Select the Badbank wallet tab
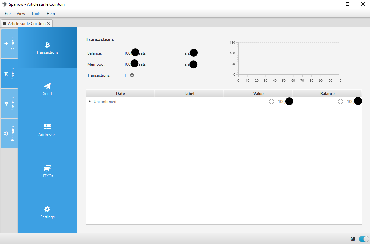The height and width of the screenshot is (244, 370). 9,133
